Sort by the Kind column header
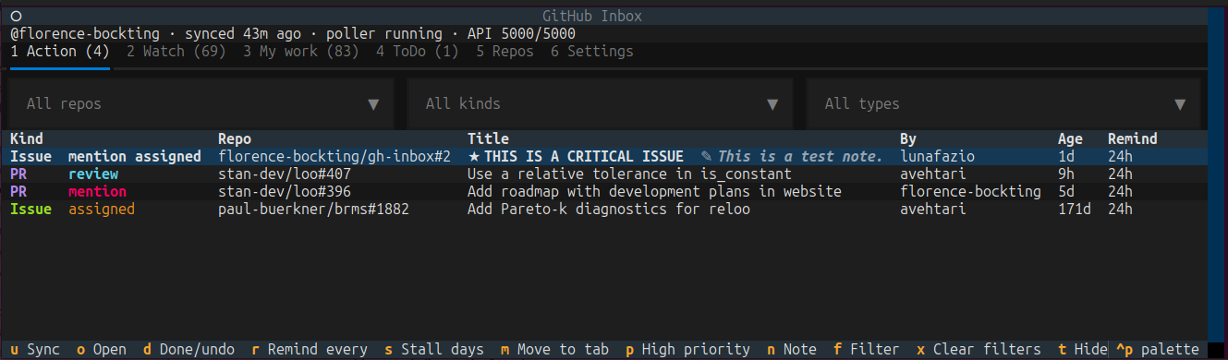1228x360 pixels. point(27,139)
